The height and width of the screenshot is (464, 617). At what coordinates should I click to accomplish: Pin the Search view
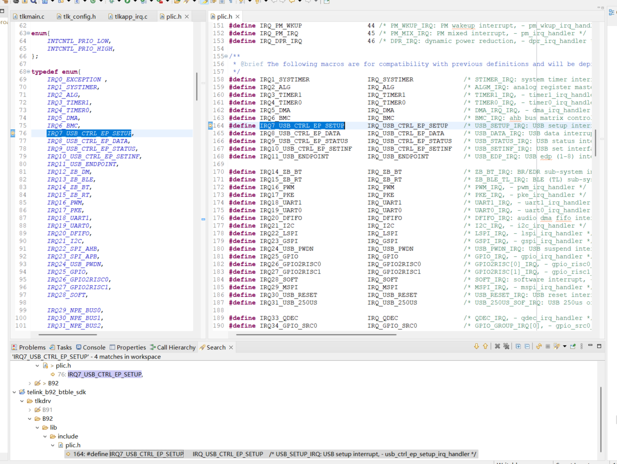pos(573,346)
